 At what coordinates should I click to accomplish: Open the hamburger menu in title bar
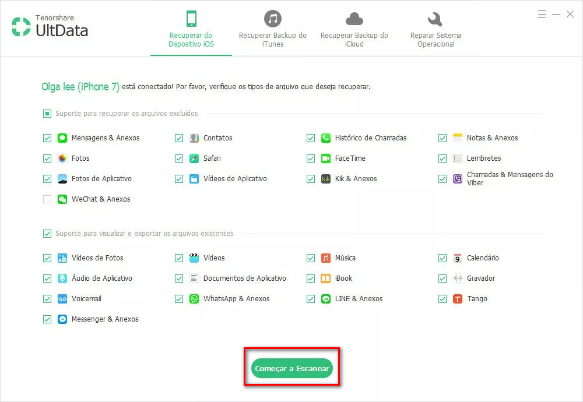(542, 15)
